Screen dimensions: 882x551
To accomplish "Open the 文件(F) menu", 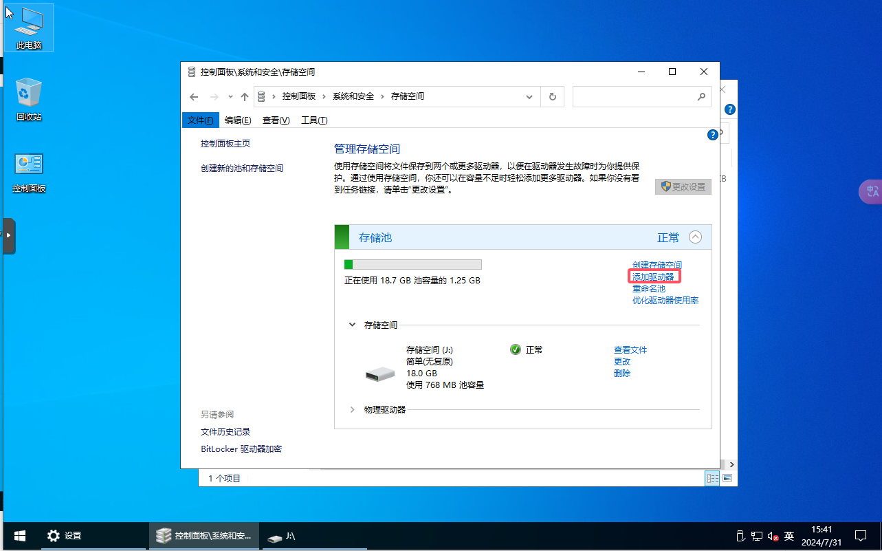I will pos(200,120).
